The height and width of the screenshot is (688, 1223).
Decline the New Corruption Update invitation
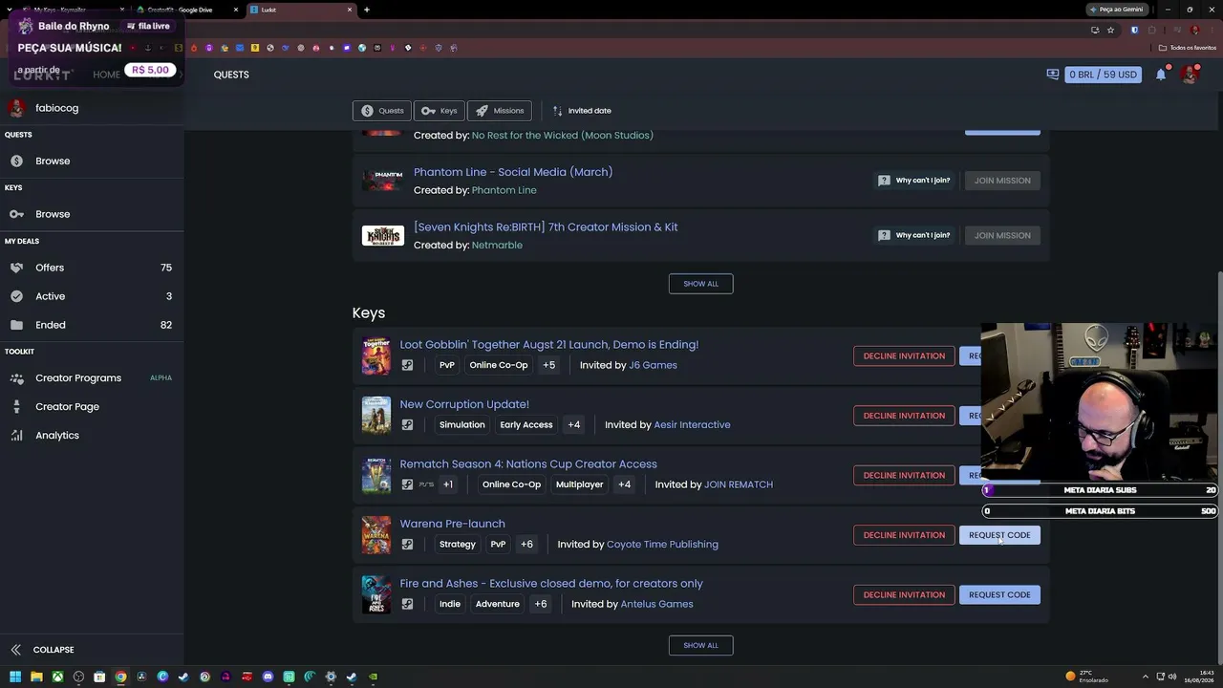pyautogui.click(x=904, y=416)
